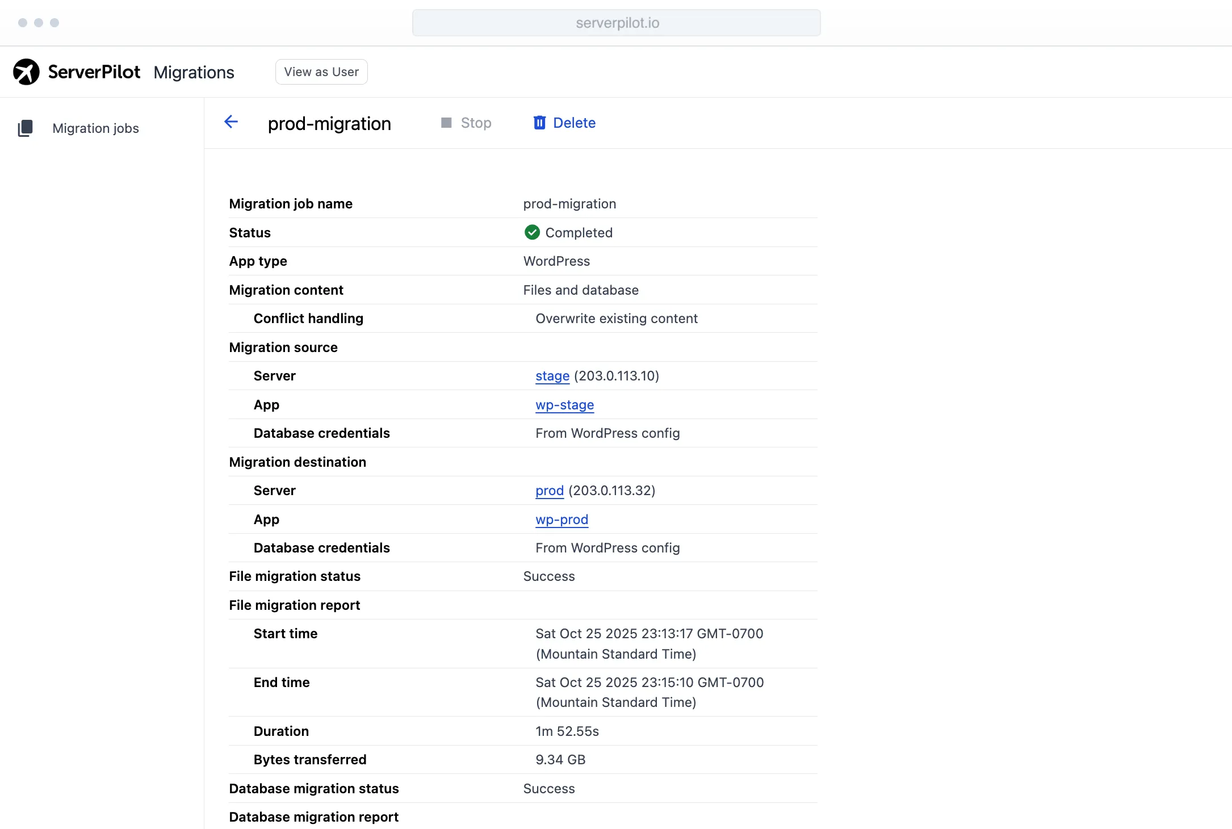Click the Delete trash can icon
The height and width of the screenshot is (829, 1232).
(x=539, y=123)
